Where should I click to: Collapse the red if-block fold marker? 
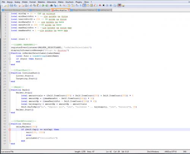(x=10, y=130)
